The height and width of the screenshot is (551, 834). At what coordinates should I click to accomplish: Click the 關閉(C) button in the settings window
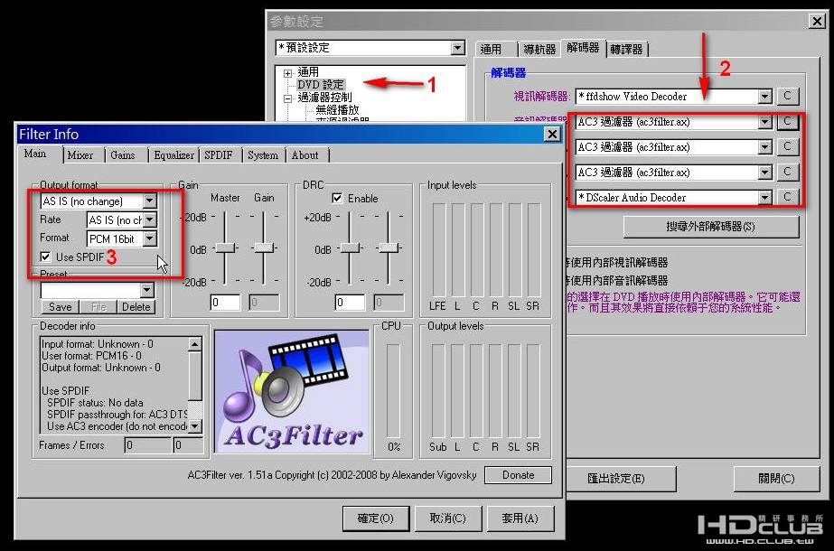pyautogui.click(x=776, y=479)
